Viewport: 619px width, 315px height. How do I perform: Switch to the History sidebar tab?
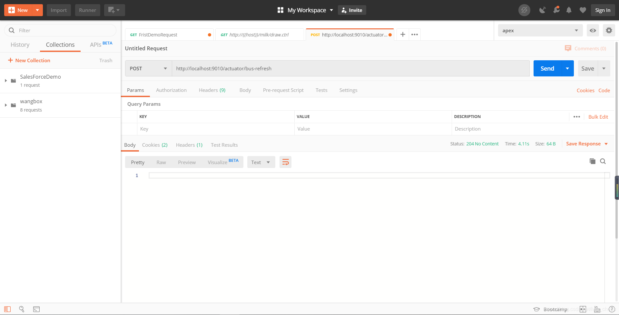pyautogui.click(x=20, y=45)
